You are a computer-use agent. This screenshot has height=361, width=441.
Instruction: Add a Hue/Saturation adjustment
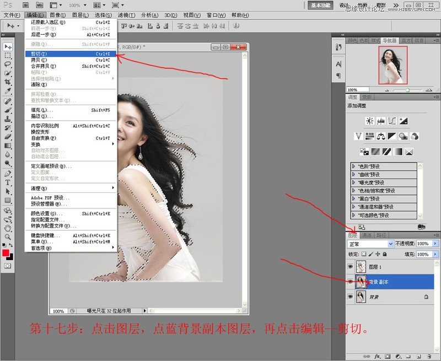pos(370,136)
